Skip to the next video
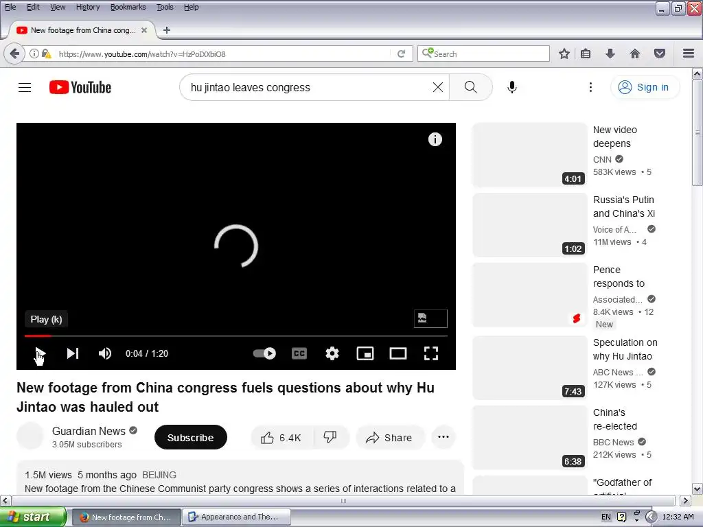The width and height of the screenshot is (703, 527). tap(73, 353)
